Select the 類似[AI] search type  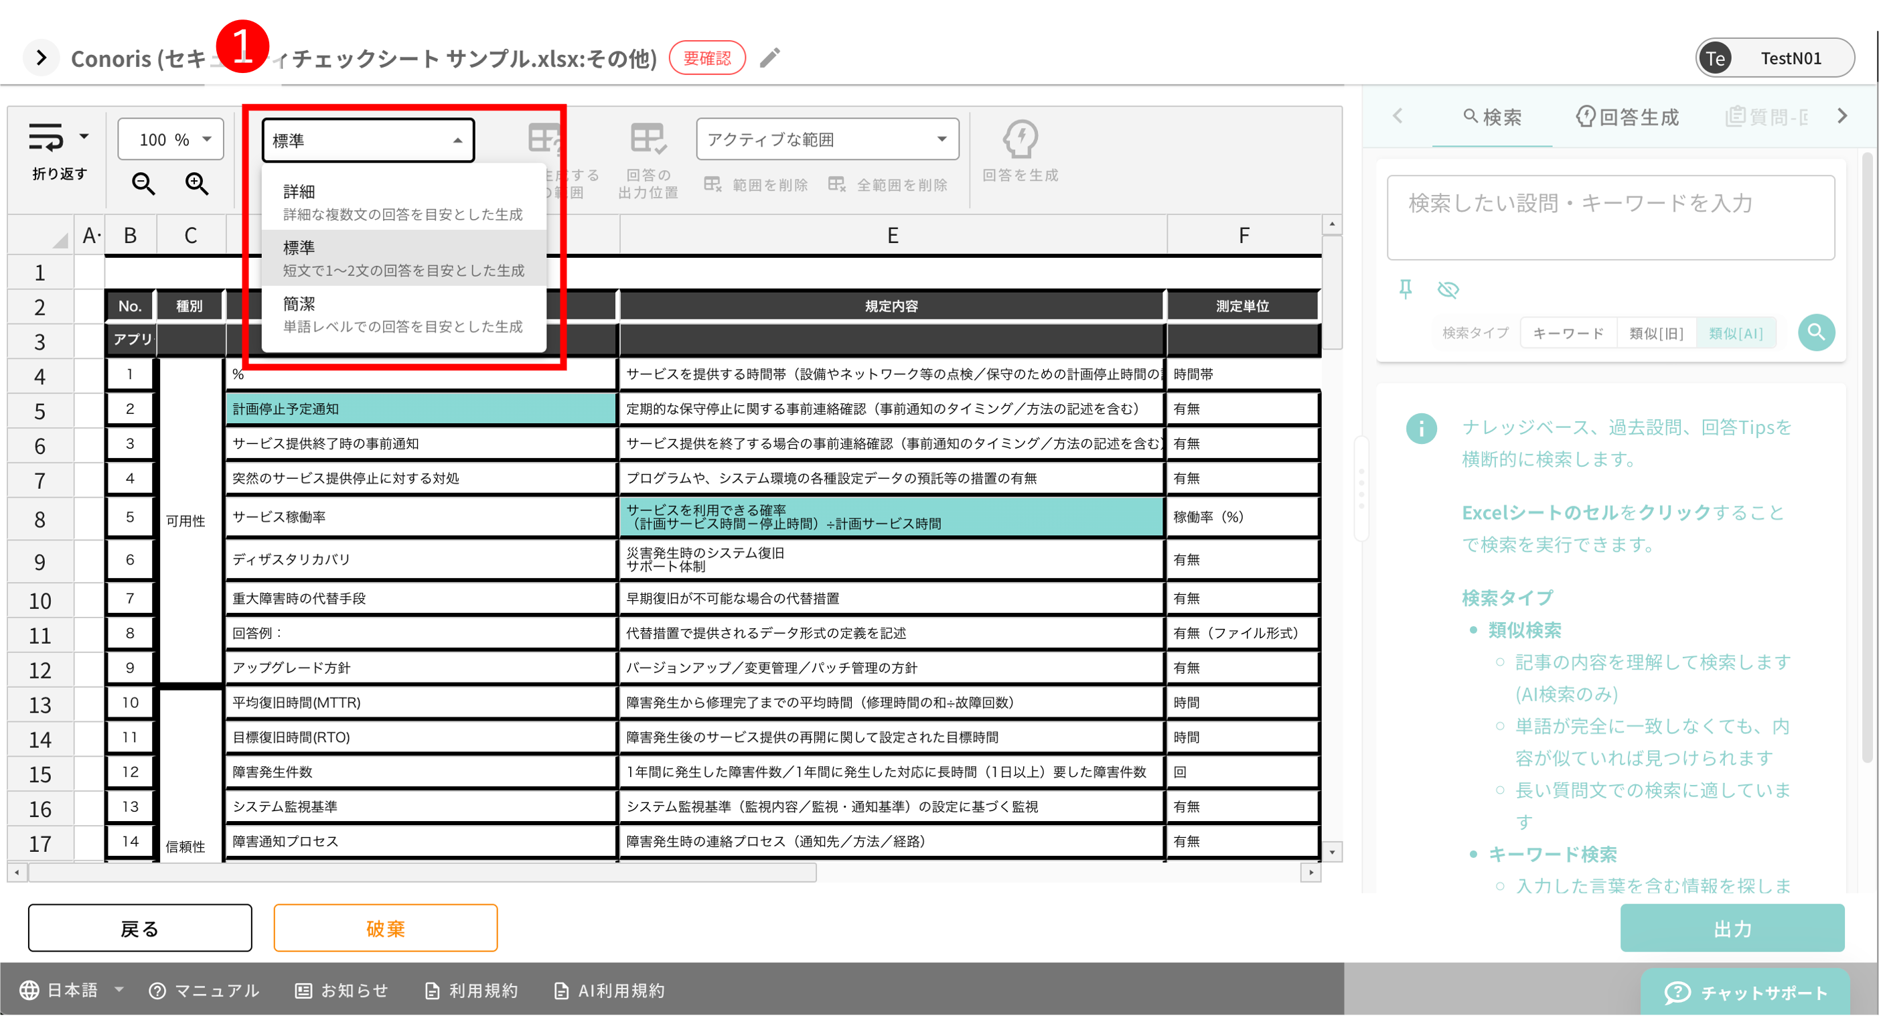[1736, 333]
